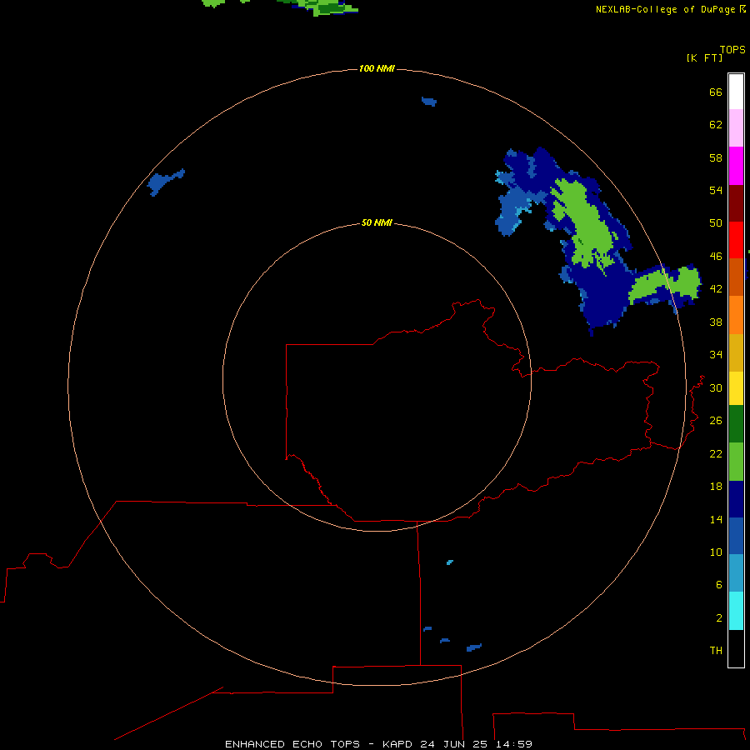Click the Enhanced Echo Tops KAPD timestamp caption
Viewport: 750px width, 750px height.
378,744
